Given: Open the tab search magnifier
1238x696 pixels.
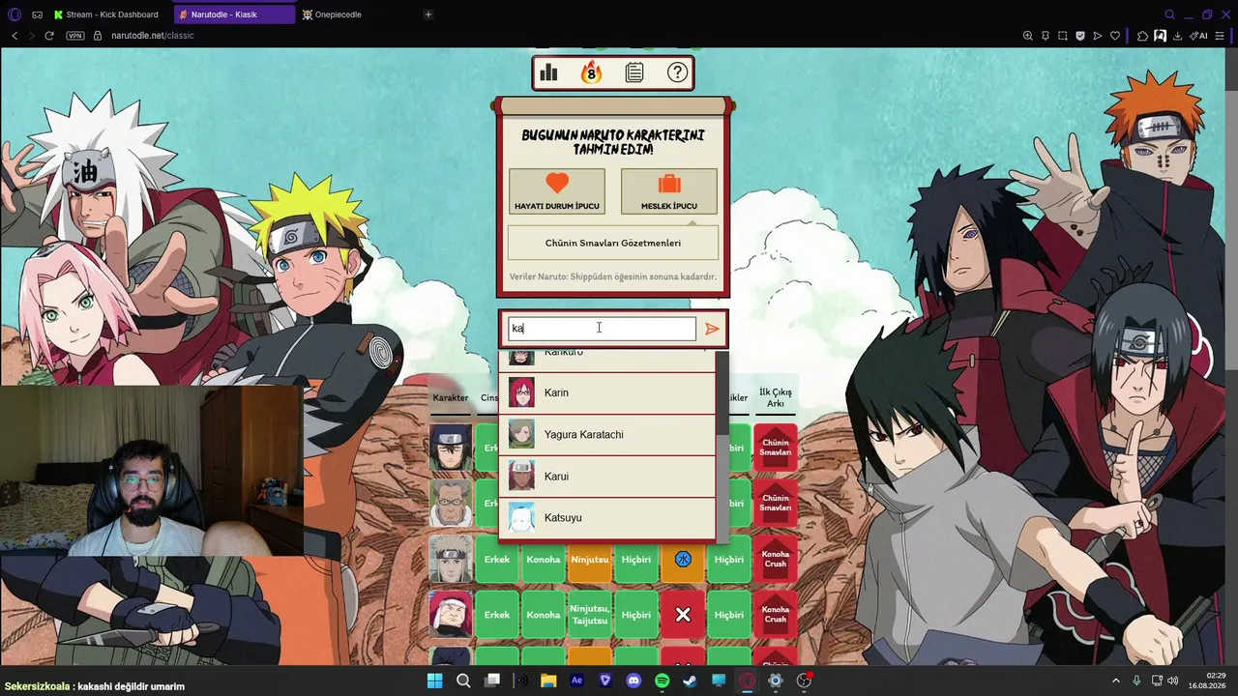Looking at the screenshot, I should point(1169,14).
